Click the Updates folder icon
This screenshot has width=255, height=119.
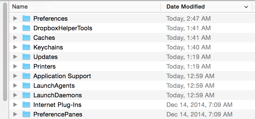[x=26, y=57]
